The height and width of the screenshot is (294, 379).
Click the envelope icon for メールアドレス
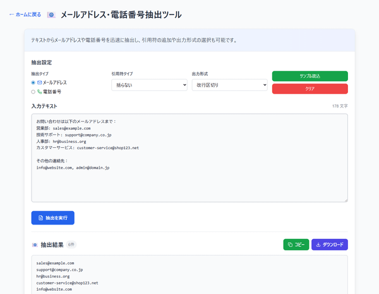[39, 83]
